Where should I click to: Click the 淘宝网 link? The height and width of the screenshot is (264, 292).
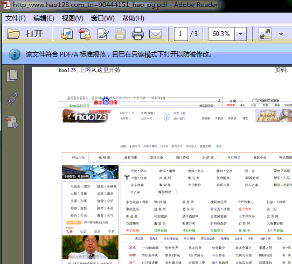click(194, 178)
